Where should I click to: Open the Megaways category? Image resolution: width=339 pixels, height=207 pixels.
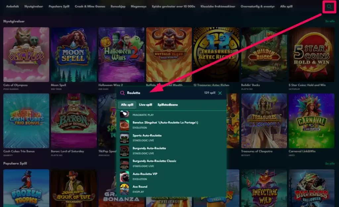[138, 7]
